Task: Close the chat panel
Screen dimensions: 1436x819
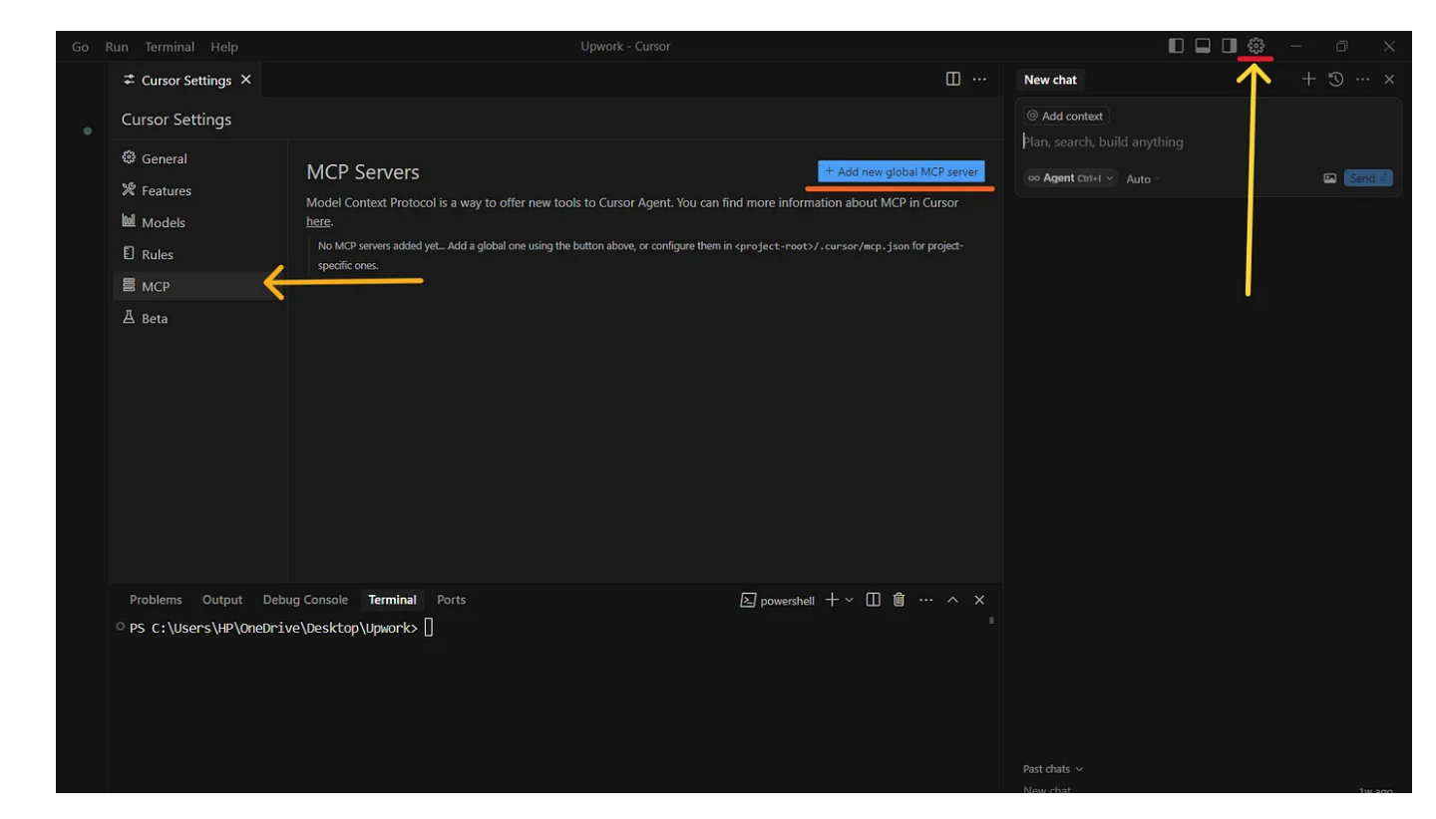Action: [1389, 79]
